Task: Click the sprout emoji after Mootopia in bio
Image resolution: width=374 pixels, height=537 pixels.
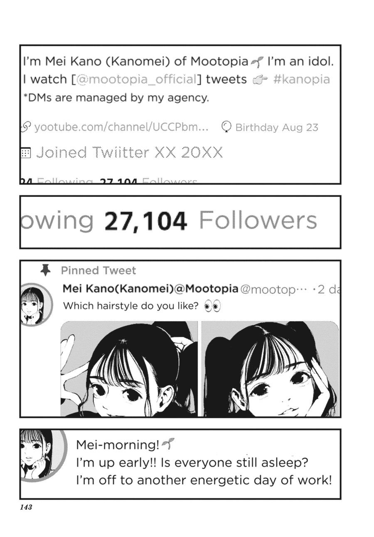Action: click(x=257, y=62)
